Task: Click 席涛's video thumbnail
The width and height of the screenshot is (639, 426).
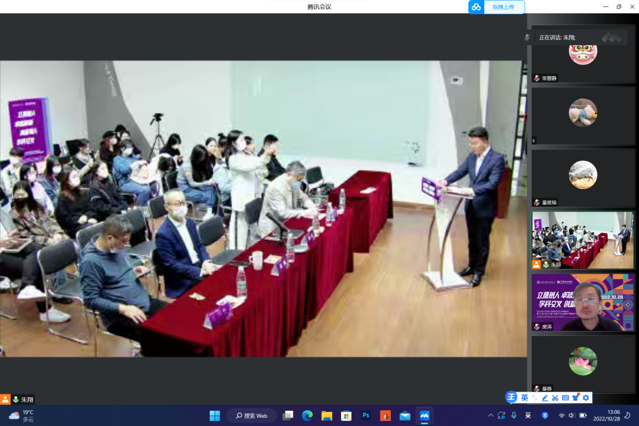Action: click(583, 302)
